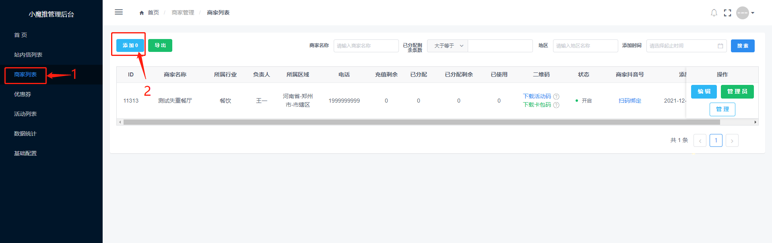Viewport: 772px width, 243px height.
Task: Focus the 商家名称 search input
Action: pyautogui.click(x=365, y=46)
